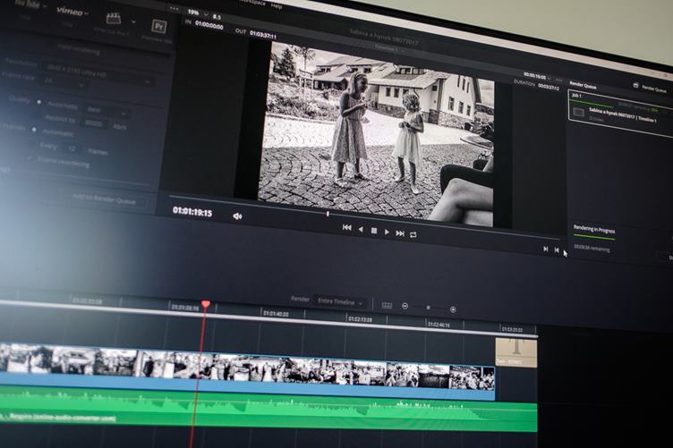
Task: Select the green audio track clip
Action: pos(268,408)
